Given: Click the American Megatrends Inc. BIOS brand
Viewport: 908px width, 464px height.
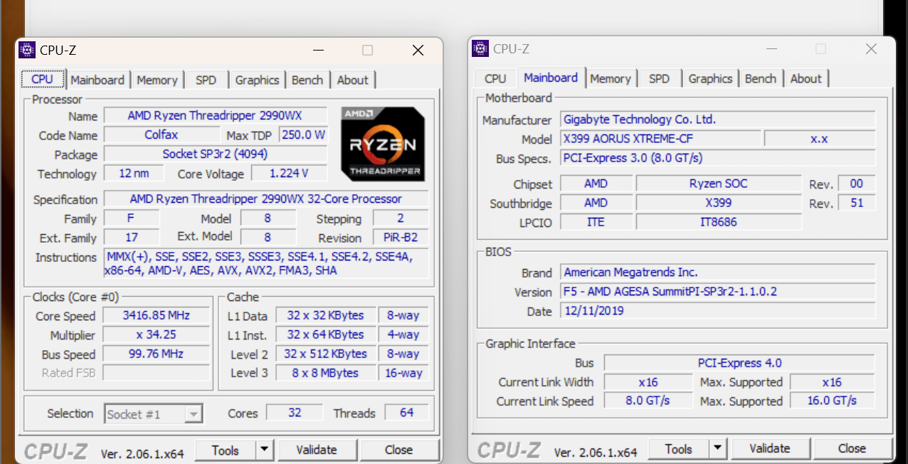Looking at the screenshot, I should (718, 272).
